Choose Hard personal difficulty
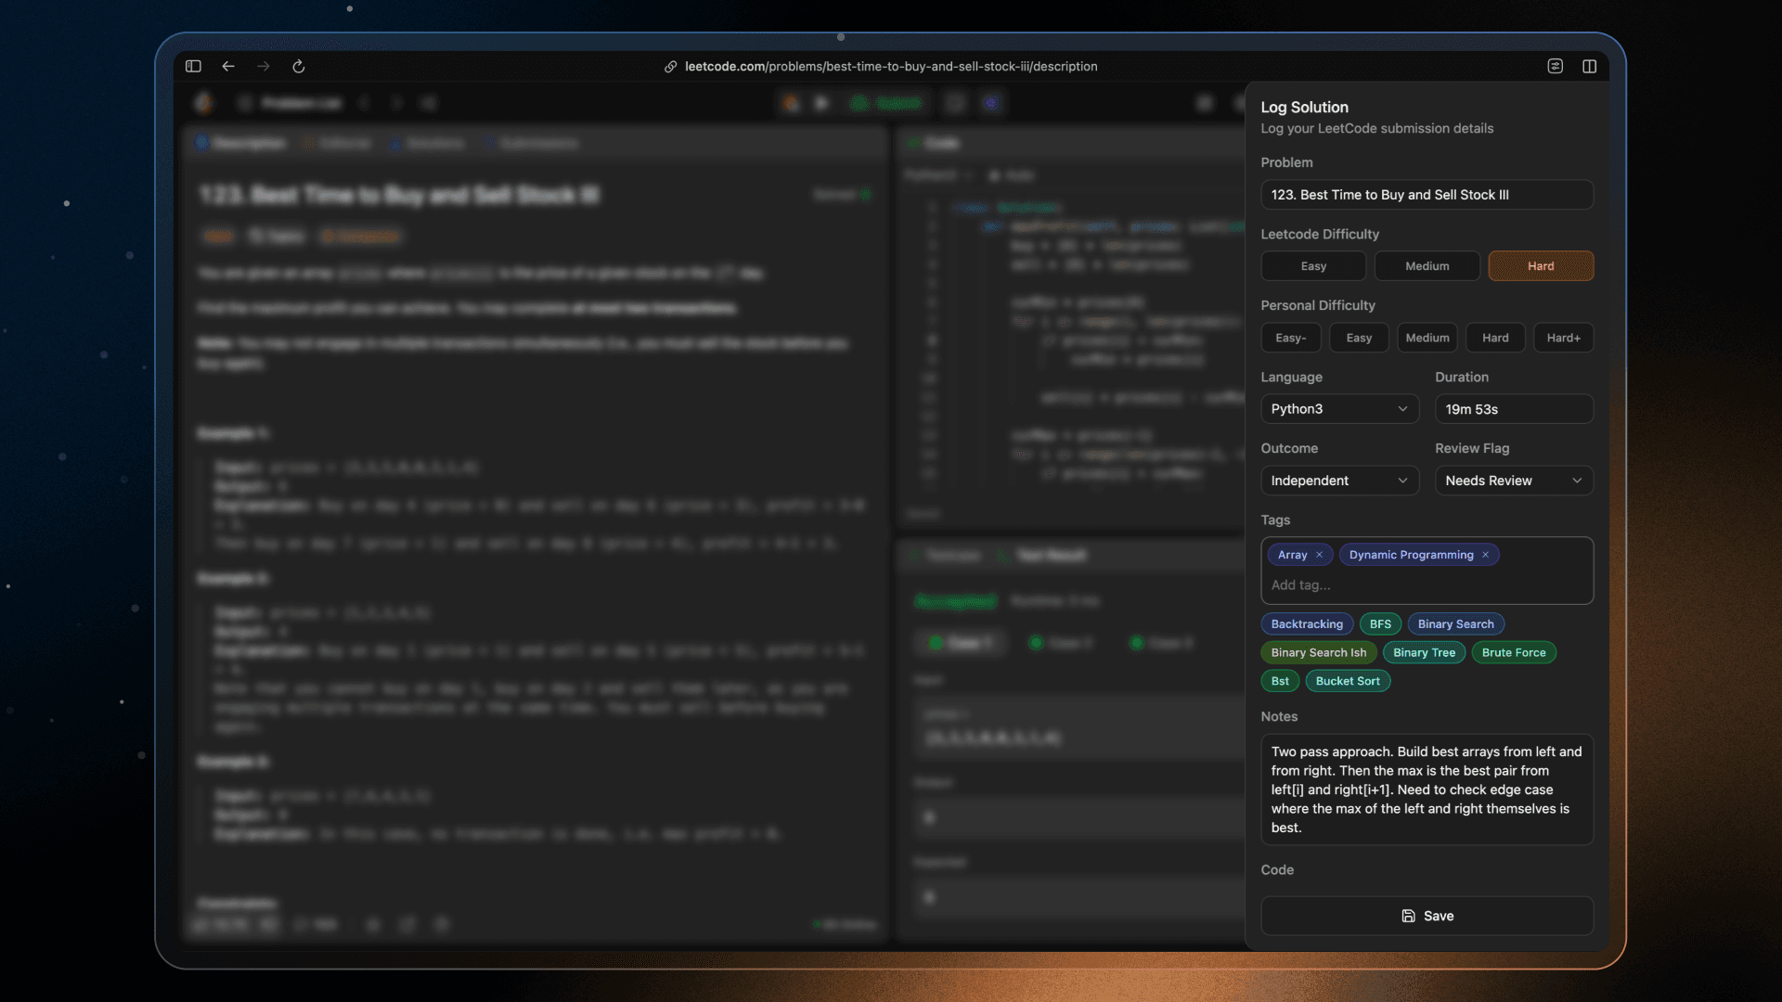The height and width of the screenshot is (1002, 1782). tap(1495, 338)
